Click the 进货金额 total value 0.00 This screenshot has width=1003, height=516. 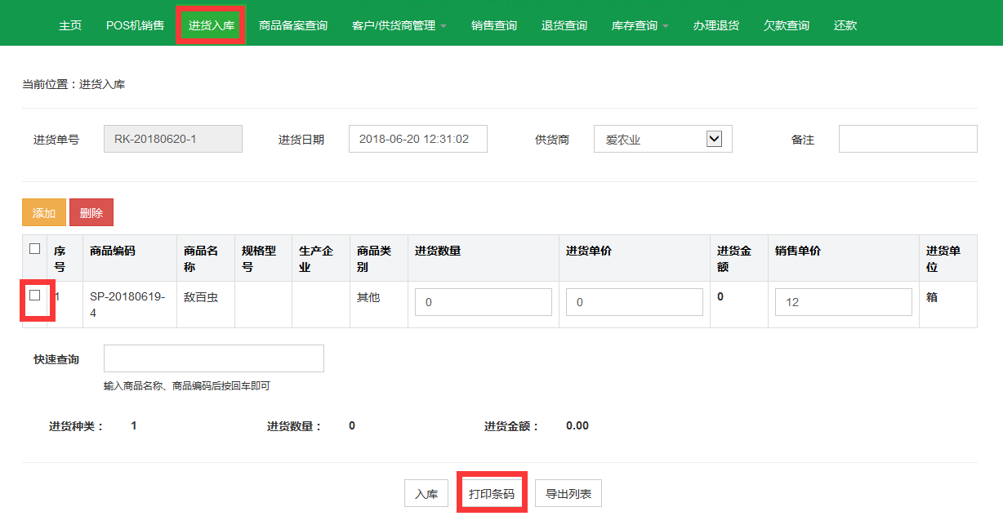point(577,425)
